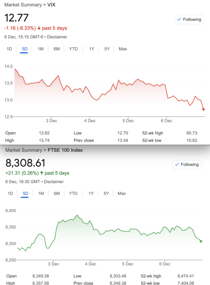
Task: Click Market Summary breadcrumb above FTSE 100
Action: [24, 150]
